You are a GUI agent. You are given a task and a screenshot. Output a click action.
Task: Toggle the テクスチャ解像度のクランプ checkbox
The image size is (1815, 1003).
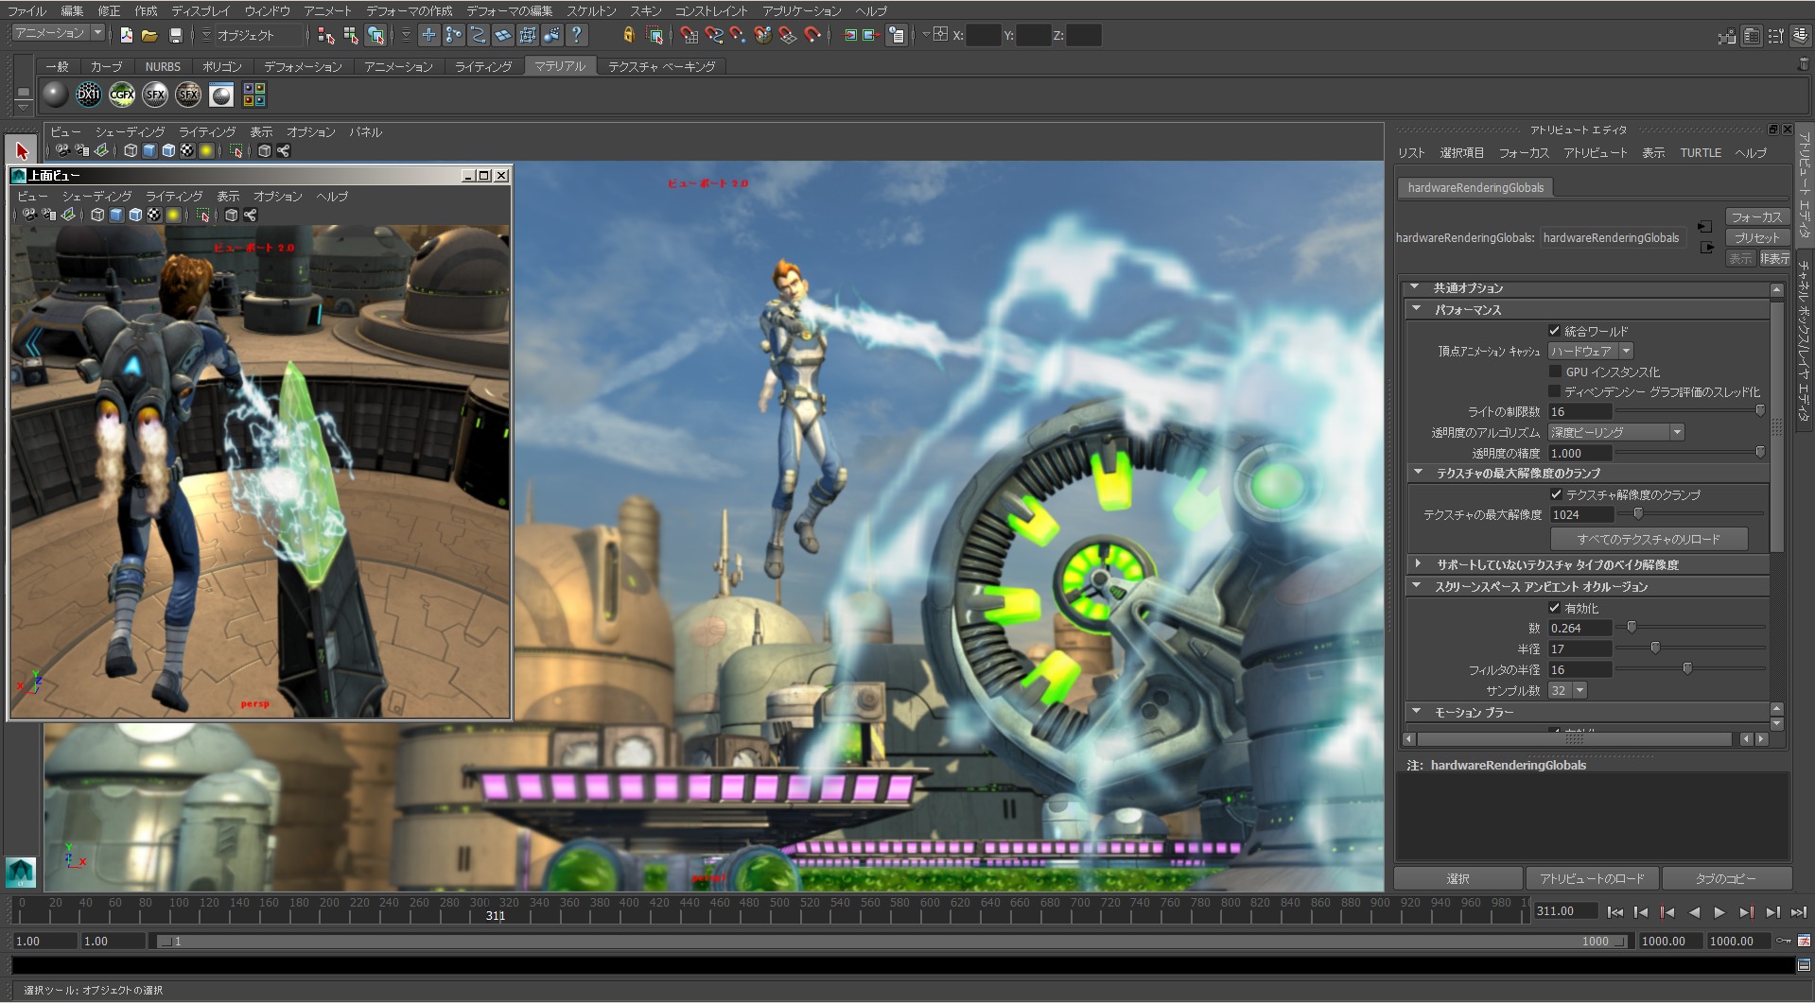pos(1556,494)
